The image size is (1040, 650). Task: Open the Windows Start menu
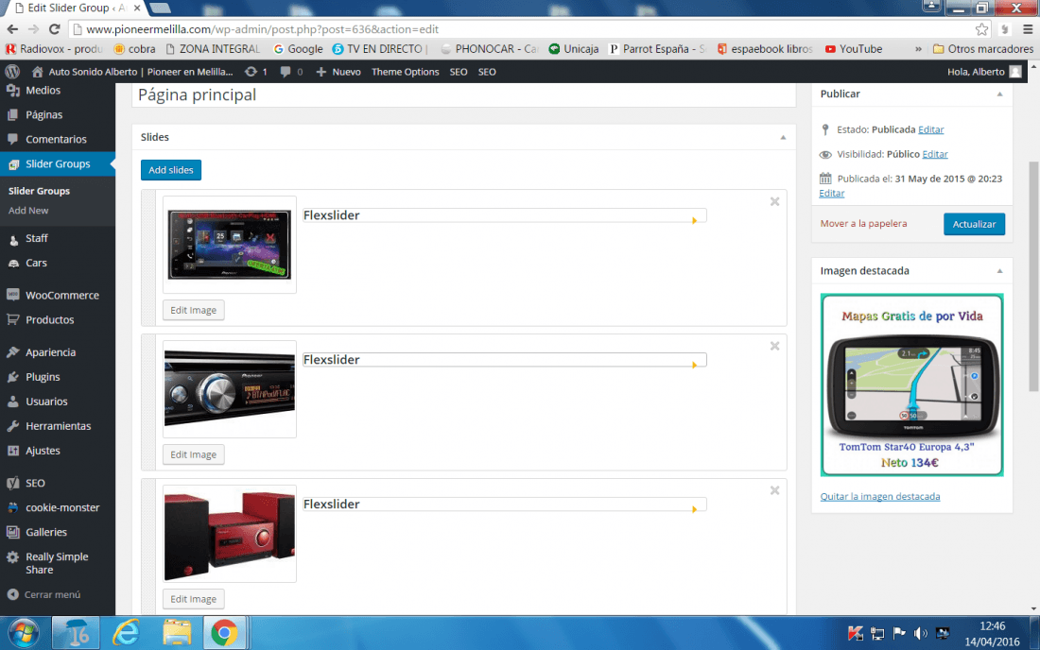[24, 633]
